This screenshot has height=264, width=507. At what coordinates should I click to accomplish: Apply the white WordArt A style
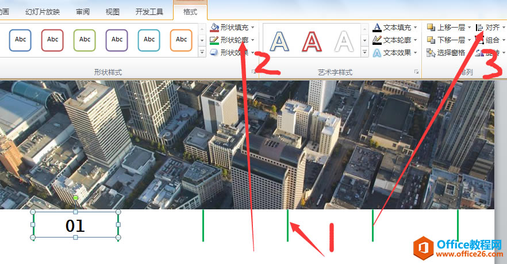[x=344, y=41]
